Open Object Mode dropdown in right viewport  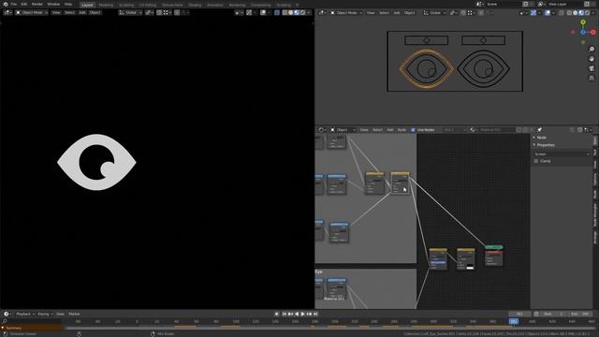[346, 12]
